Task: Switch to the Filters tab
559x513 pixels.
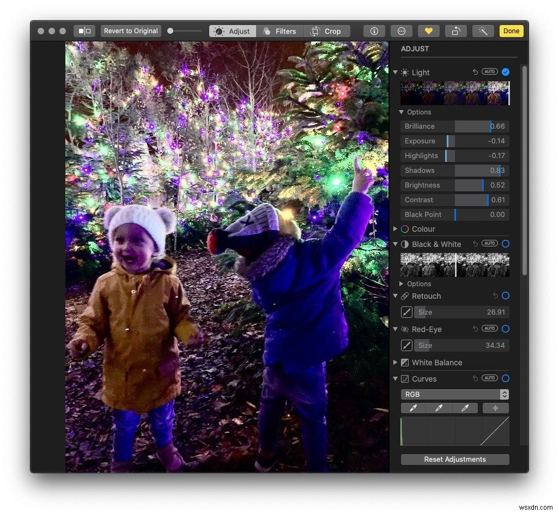Action: pyautogui.click(x=280, y=31)
